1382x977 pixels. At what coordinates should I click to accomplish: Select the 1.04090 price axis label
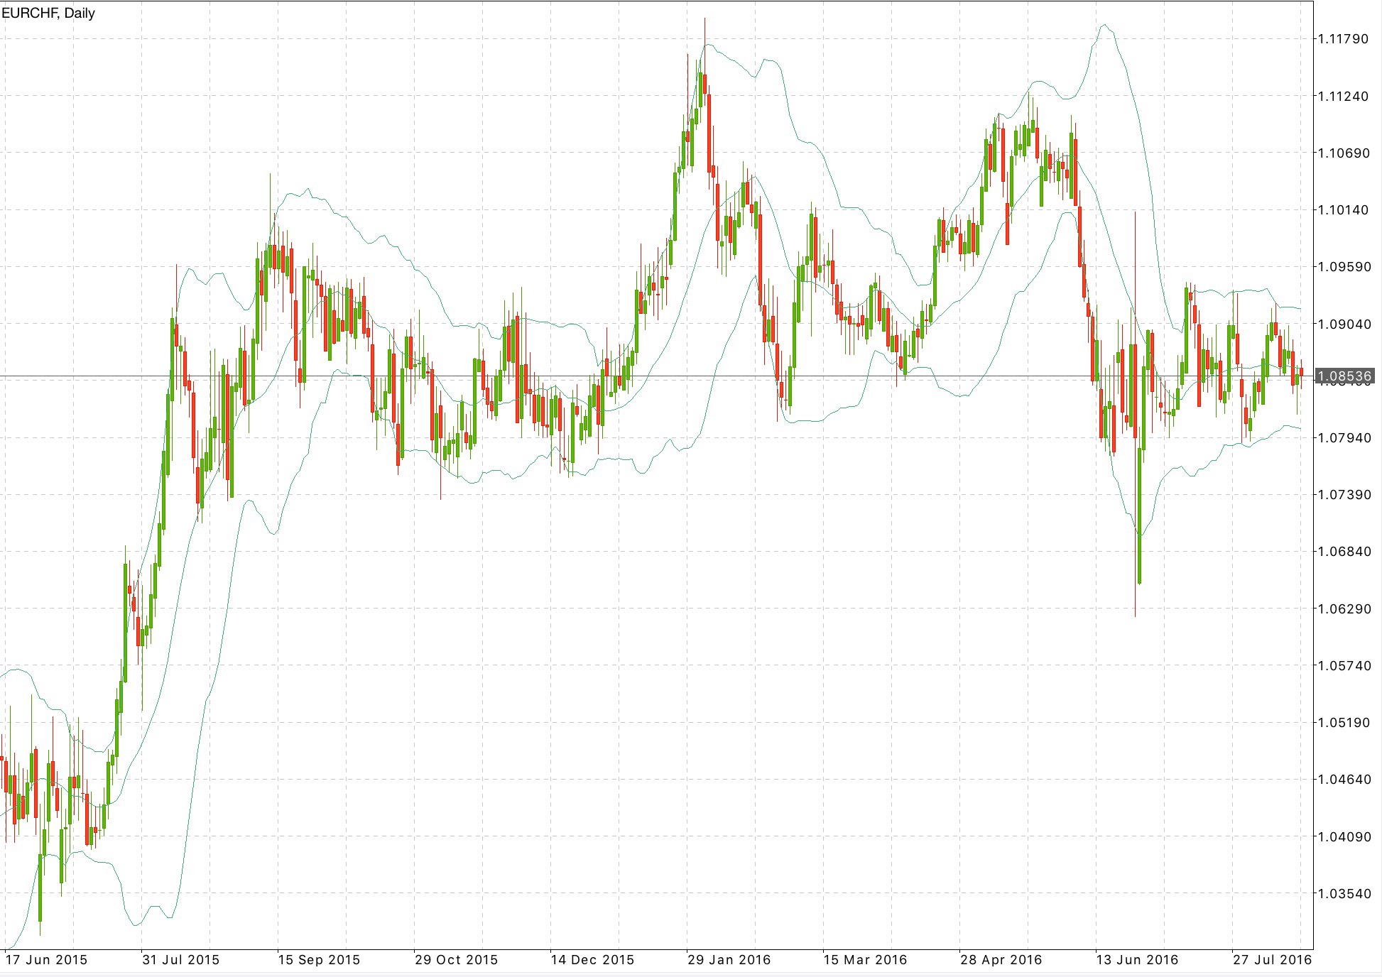(x=1343, y=836)
